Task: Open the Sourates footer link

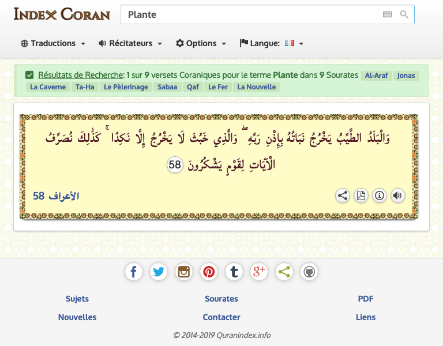Action: pos(221,299)
